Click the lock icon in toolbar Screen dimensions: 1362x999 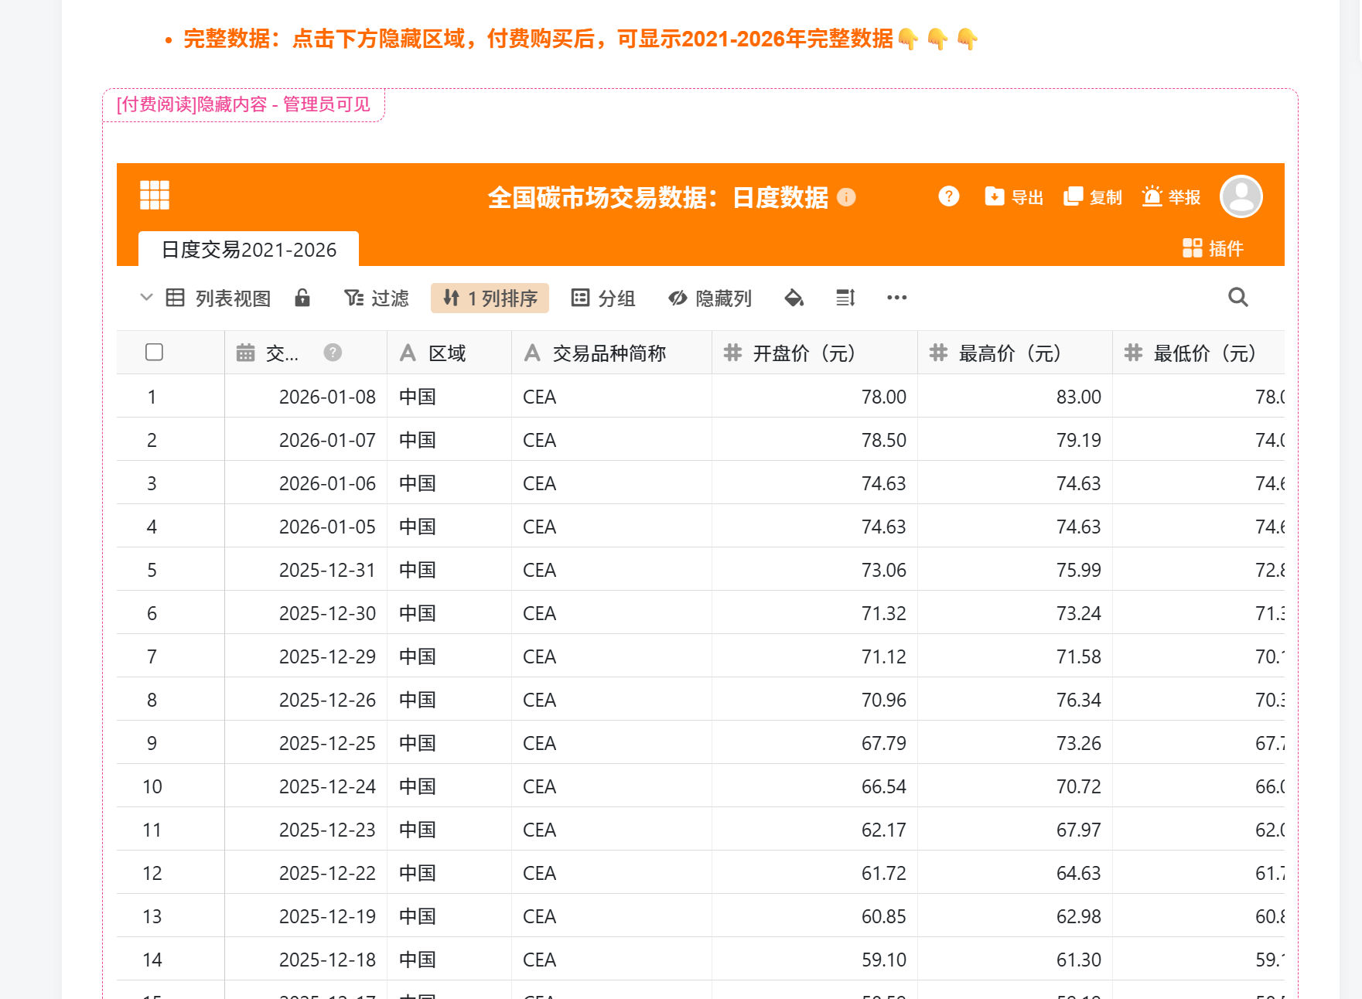[x=302, y=298]
